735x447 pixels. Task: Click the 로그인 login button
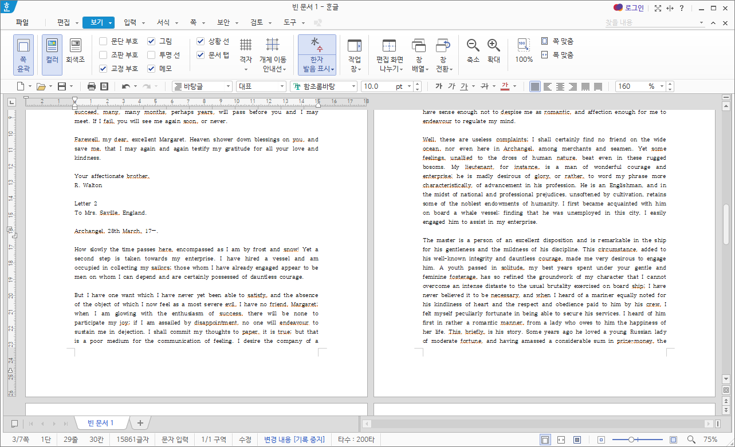[628, 8]
